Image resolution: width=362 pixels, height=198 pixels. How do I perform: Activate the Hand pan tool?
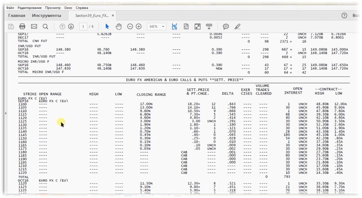click(x=119, y=27)
